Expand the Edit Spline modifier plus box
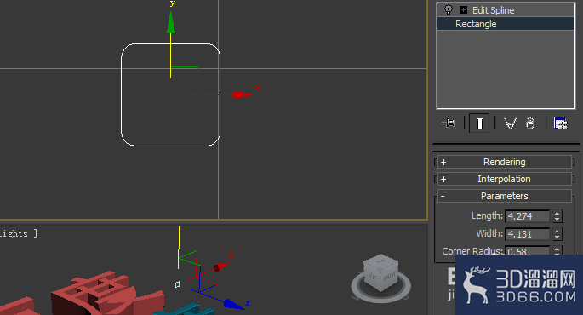The height and width of the screenshot is (315, 583). (x=463, y=10)
